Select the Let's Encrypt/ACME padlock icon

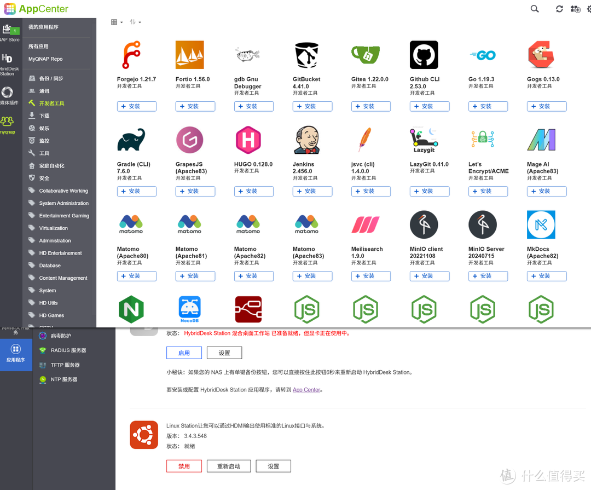pyautogui.click(x=483, y=139)
